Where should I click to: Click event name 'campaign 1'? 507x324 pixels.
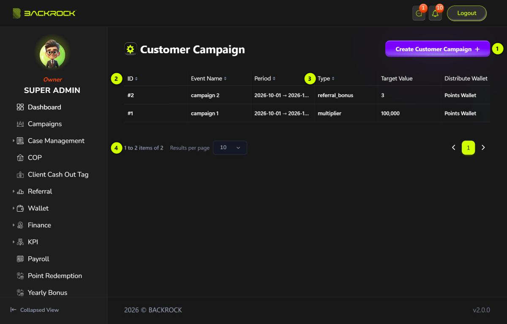[204, 114]
